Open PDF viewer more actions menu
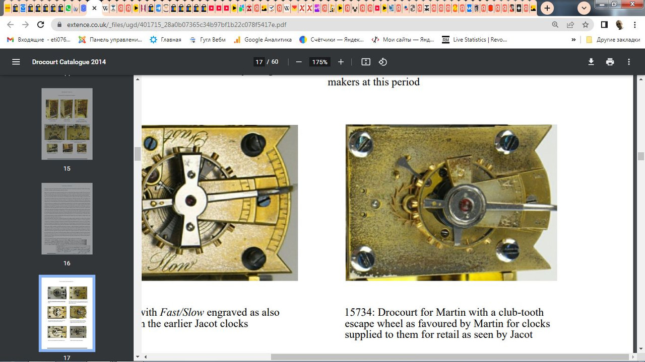Viewport: 645px width, 362px height. click(629, 62)
